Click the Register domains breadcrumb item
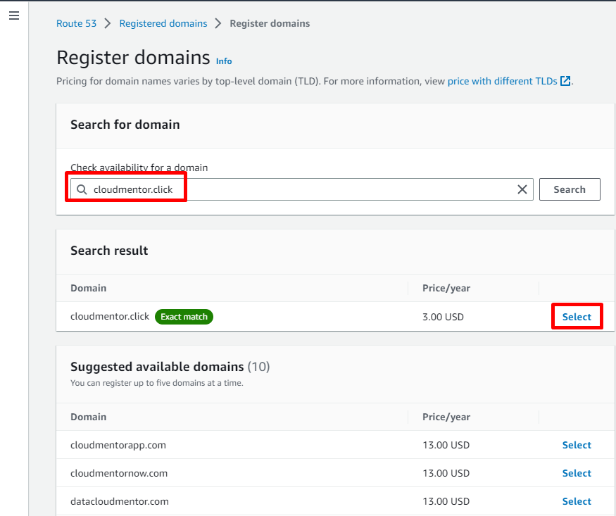The height and width of the screenshot is (516, 616). tap(270, 23)
